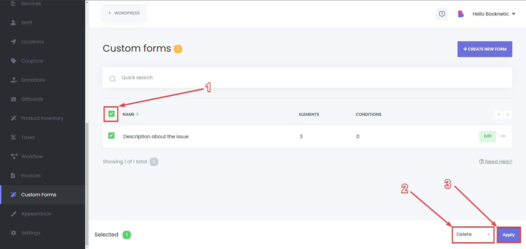This screenshot has height=249, width=526.
Task: Open the Need Help? link
Action: (496, 162)
